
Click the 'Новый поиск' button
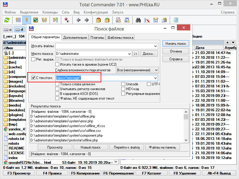(91, 147)
